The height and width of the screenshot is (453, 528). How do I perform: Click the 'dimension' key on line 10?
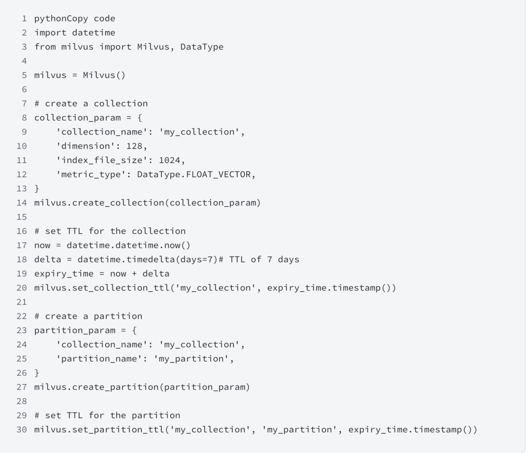[86, 146]
